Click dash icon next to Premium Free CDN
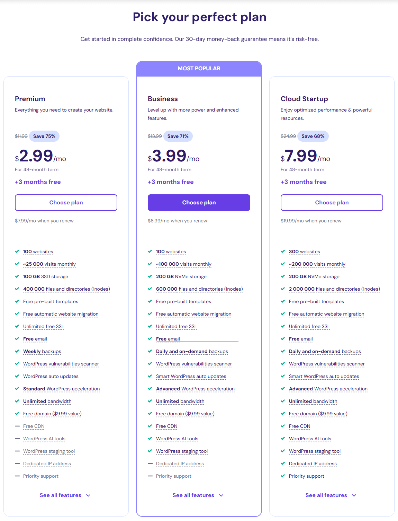 (x=17, y=426)
